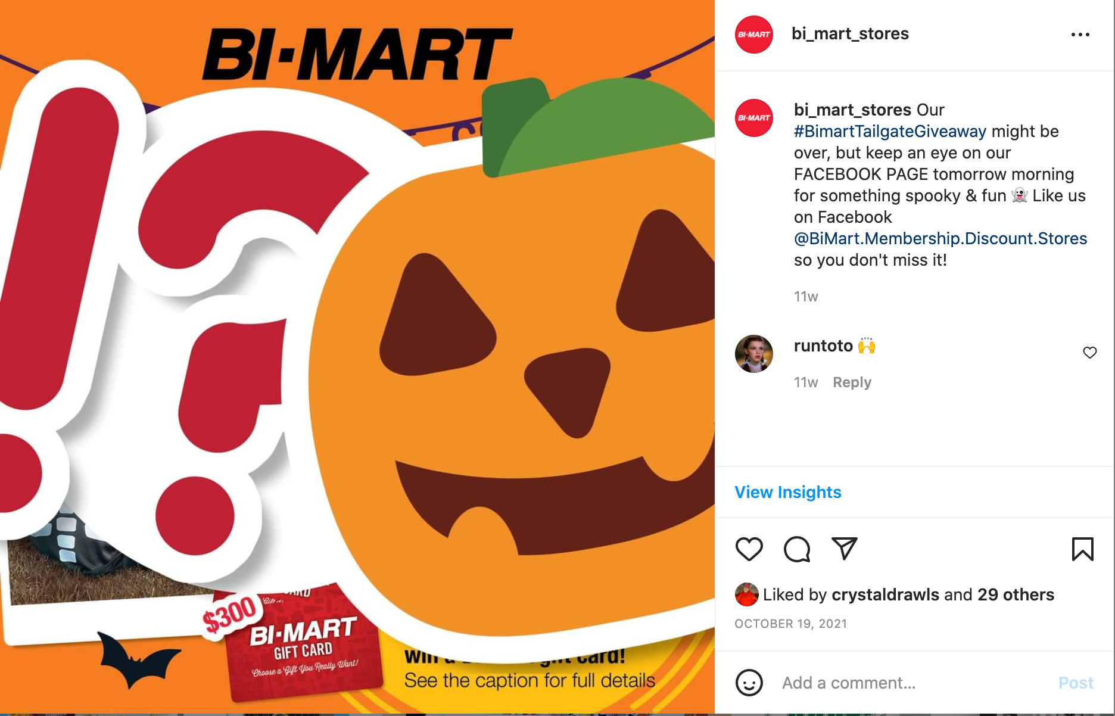Open bi_mart_stores profile from header username
This screenshot has height=716, width=1115.
click(x=850, y=34)
